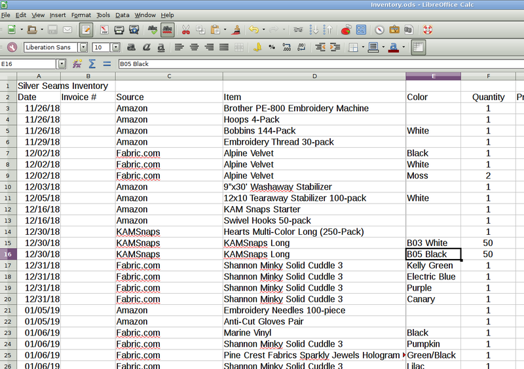This screenshot has width=524, height=369.
Task: Open Page Preview icon
Action: tap(134, 29)
